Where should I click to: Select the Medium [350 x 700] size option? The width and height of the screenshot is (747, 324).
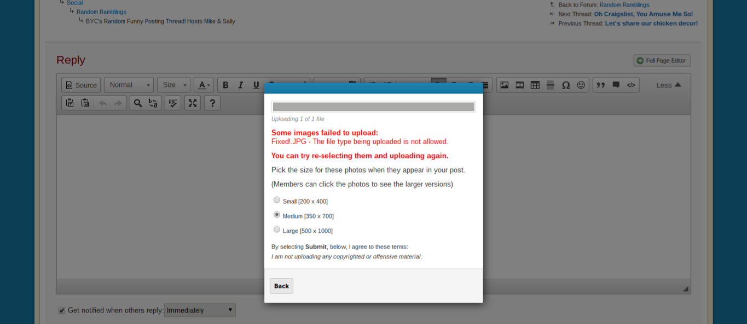tap(277, 215)
